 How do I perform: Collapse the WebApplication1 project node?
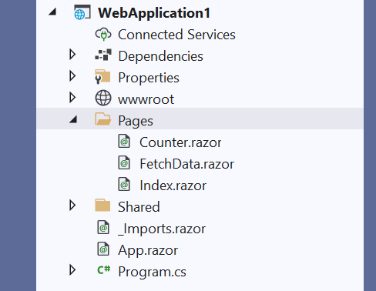point(52,12)
